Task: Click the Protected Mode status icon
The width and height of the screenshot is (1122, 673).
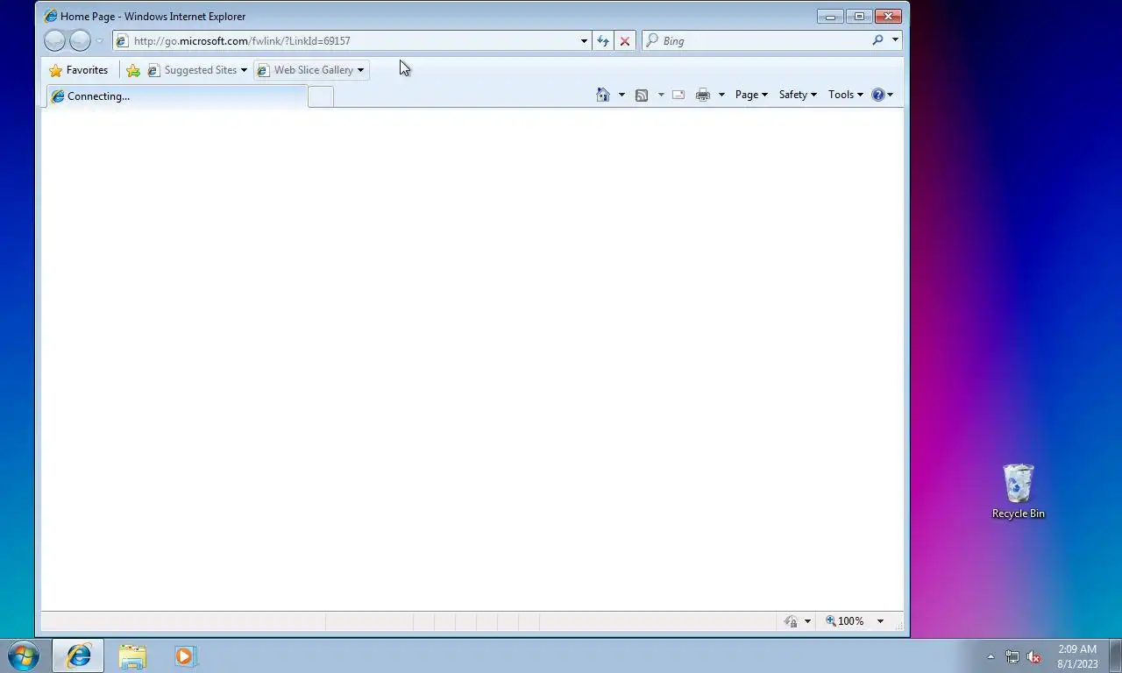Action: pyautogui.click(x=791, y=621)
